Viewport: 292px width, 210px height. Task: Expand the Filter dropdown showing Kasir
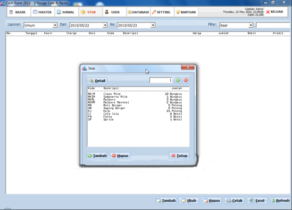(251, 25)
